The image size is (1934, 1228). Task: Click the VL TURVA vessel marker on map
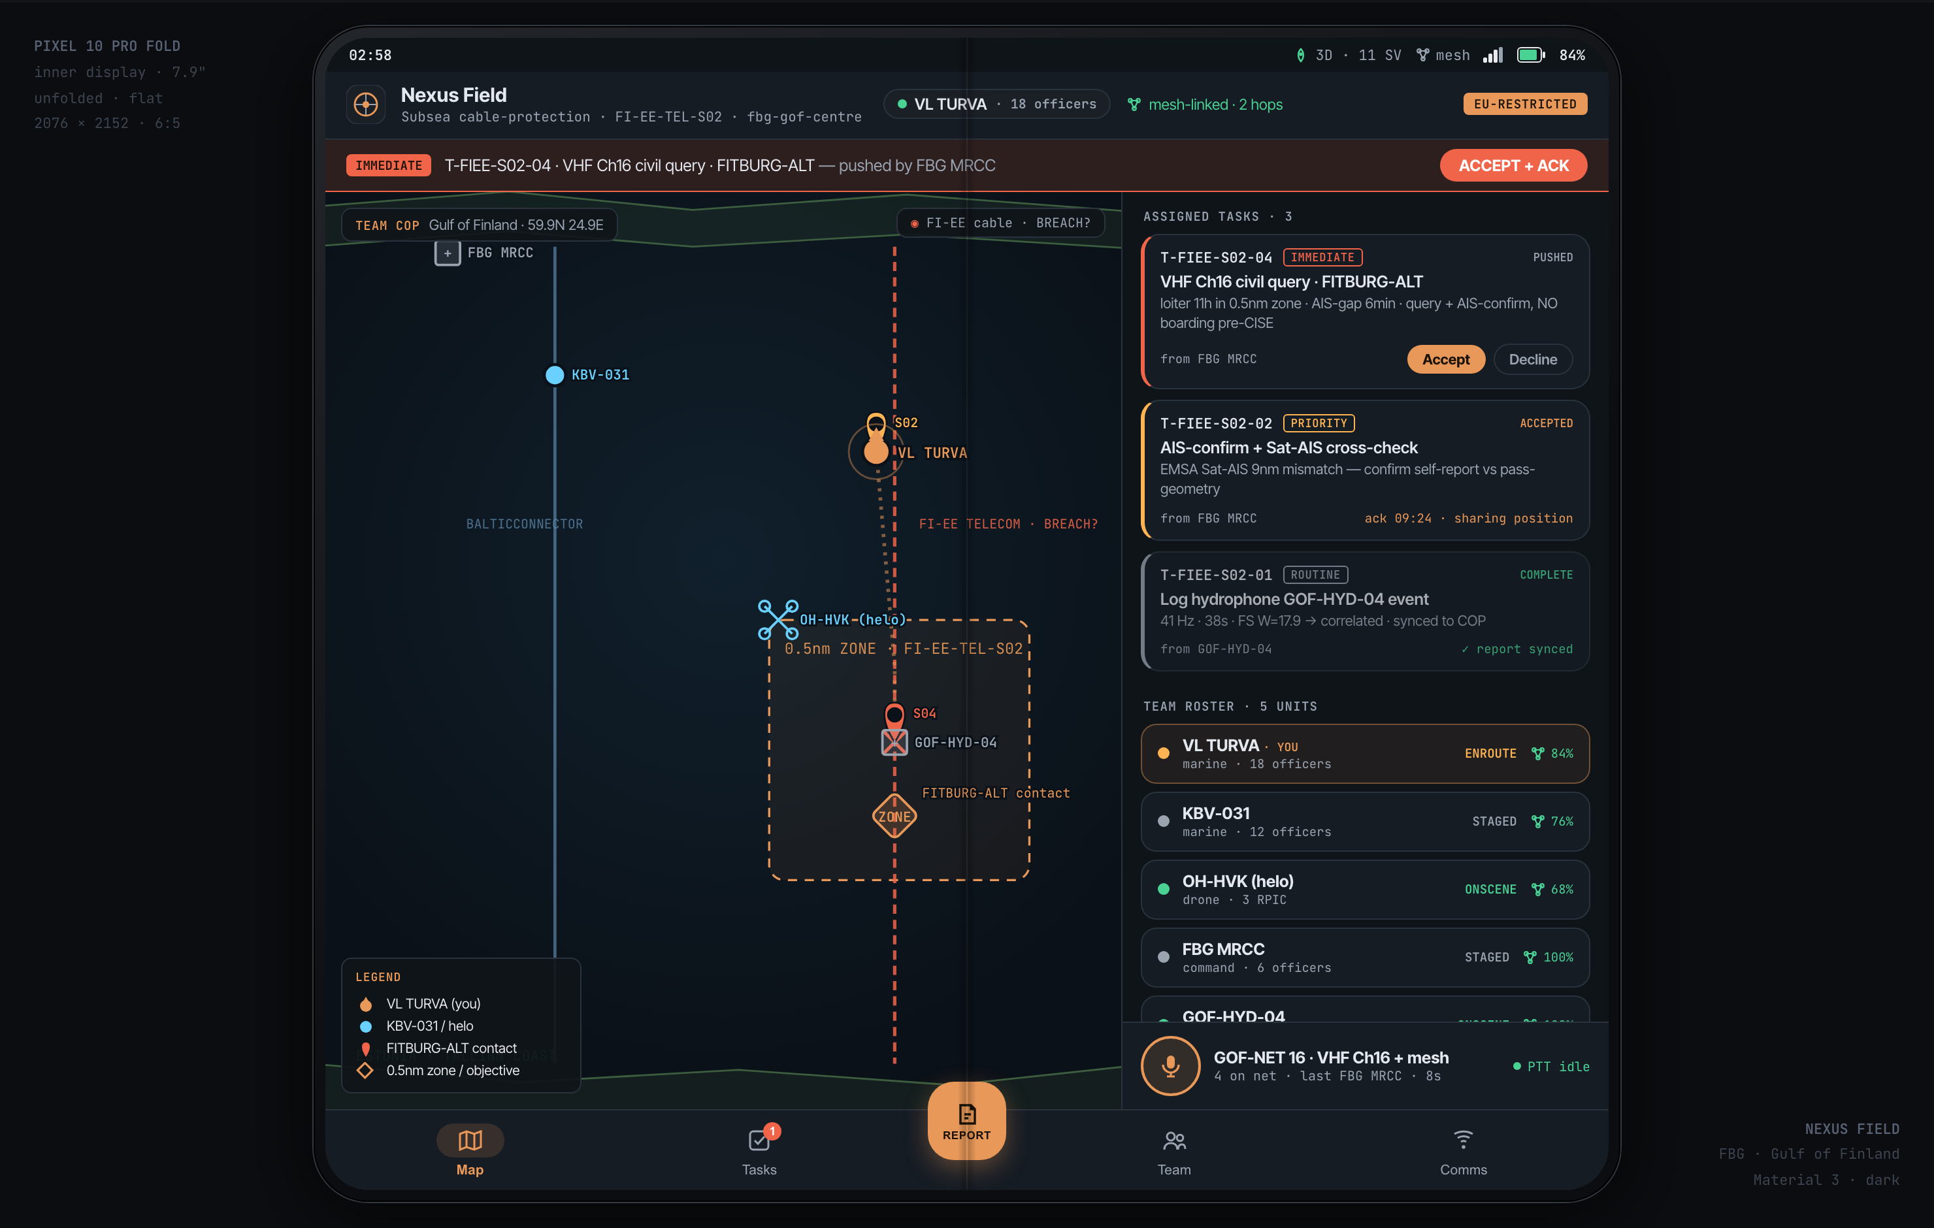click(x=876, y=451)
